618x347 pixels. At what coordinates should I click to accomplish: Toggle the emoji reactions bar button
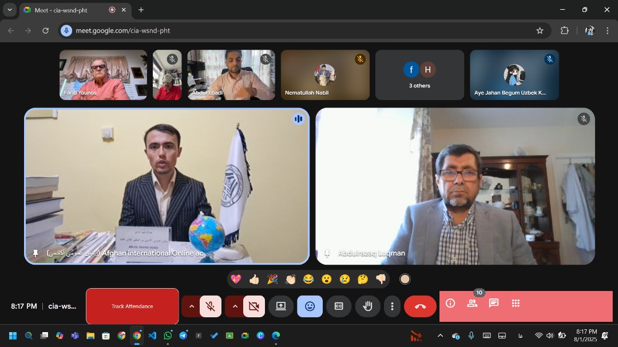click(x=310, y=306)
